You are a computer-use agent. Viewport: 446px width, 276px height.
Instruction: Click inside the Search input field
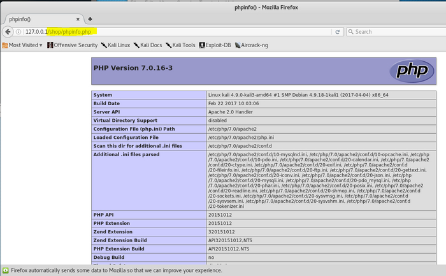395,31
